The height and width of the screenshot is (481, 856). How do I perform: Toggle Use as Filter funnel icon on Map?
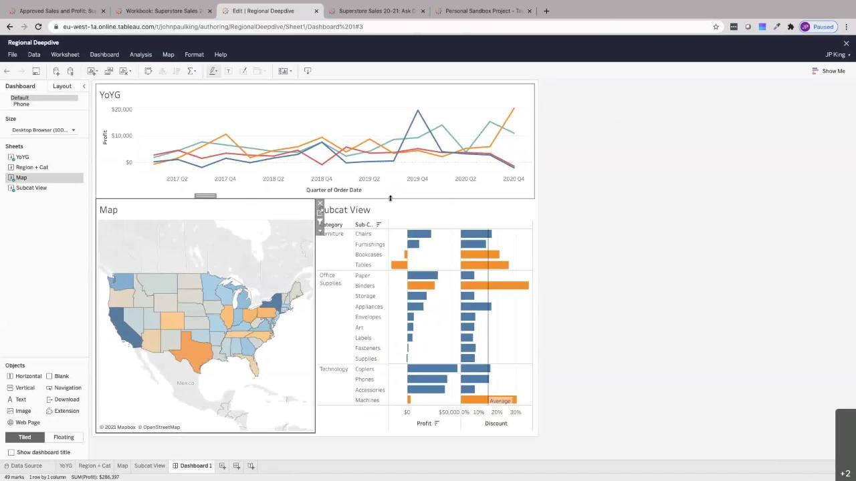[x=320, y=221]
